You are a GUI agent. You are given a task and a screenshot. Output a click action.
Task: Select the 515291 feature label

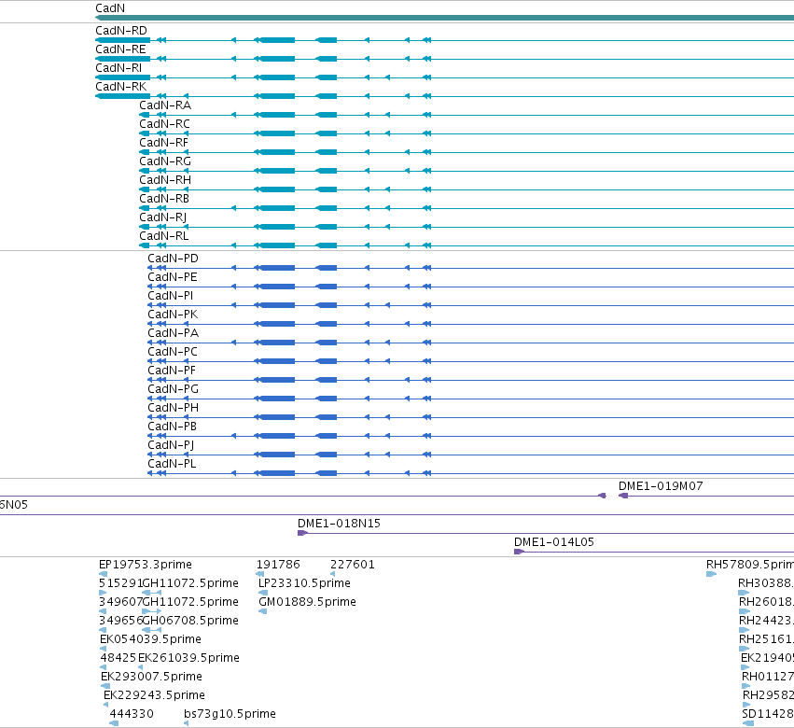(x=120, y=583)
